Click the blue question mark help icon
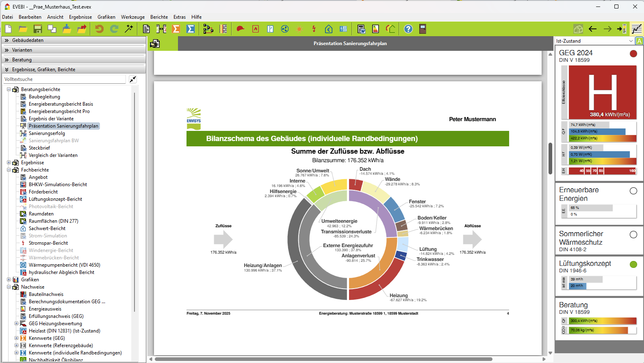Viewport: 644px width, 363px height. [x=408, y=29]
